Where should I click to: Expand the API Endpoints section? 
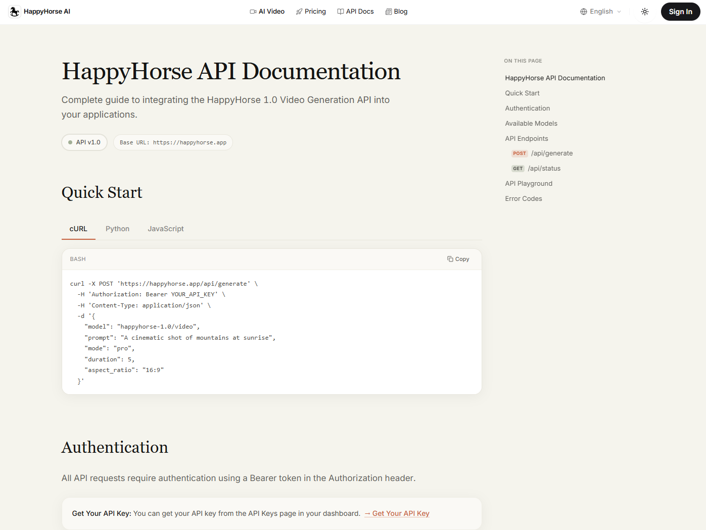[526, 138]
